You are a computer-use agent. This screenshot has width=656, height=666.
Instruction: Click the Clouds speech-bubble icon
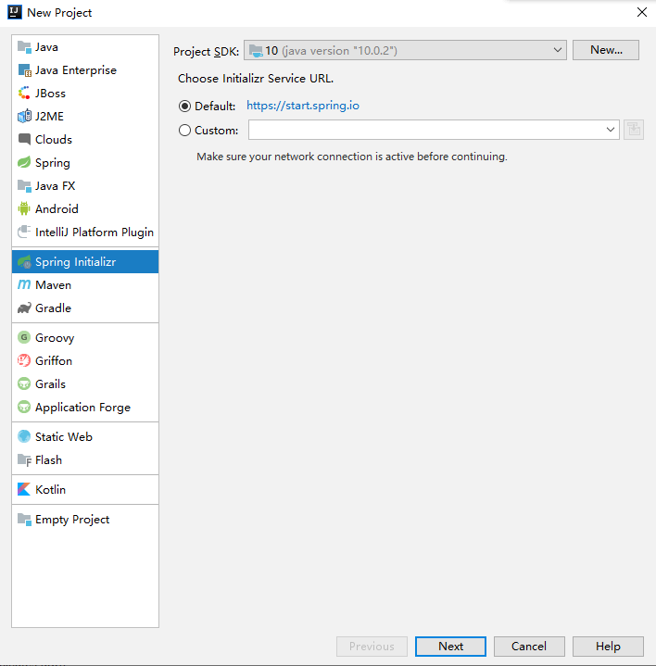pyautogui.click(x=24, y=139)
